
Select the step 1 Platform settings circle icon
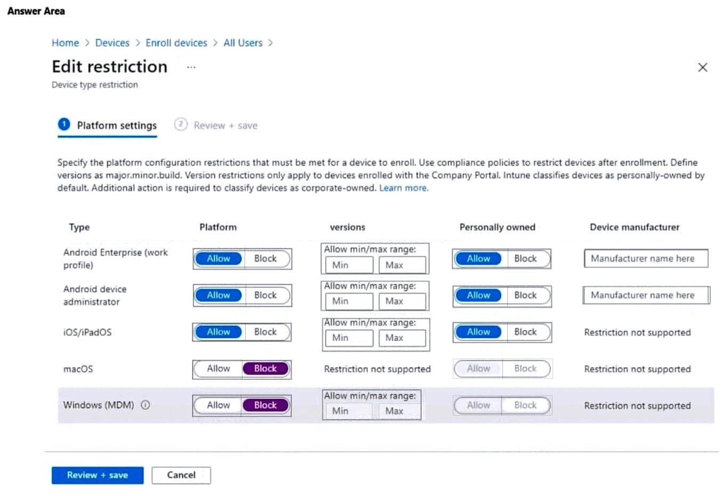[64, 125]
